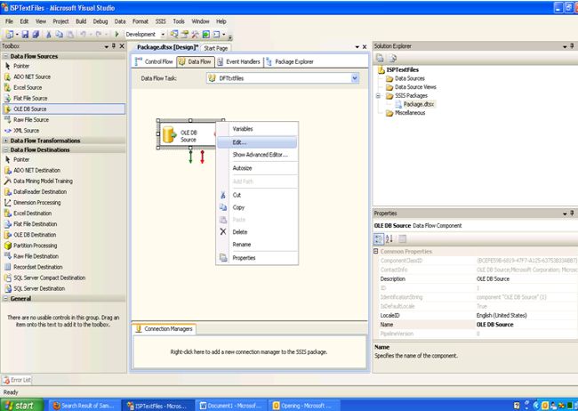Select Recordset Destination tool
This screenshot has height=411, width=578.
38,267
